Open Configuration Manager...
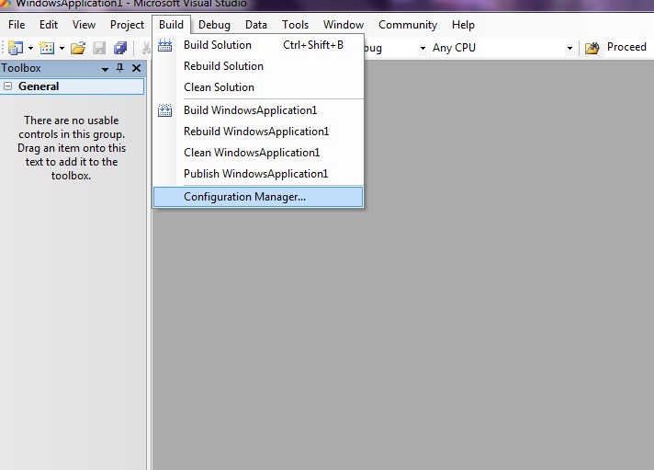This screenshot has height=470, width=654. [258, 197]
